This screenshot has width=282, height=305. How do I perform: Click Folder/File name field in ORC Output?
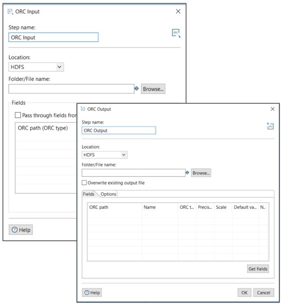[x=133, y=173]
